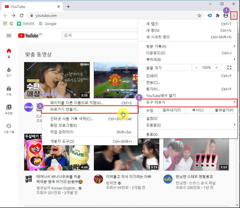Open Chrome three-dot menu button
Screen dimensions: 240x208
234,15
